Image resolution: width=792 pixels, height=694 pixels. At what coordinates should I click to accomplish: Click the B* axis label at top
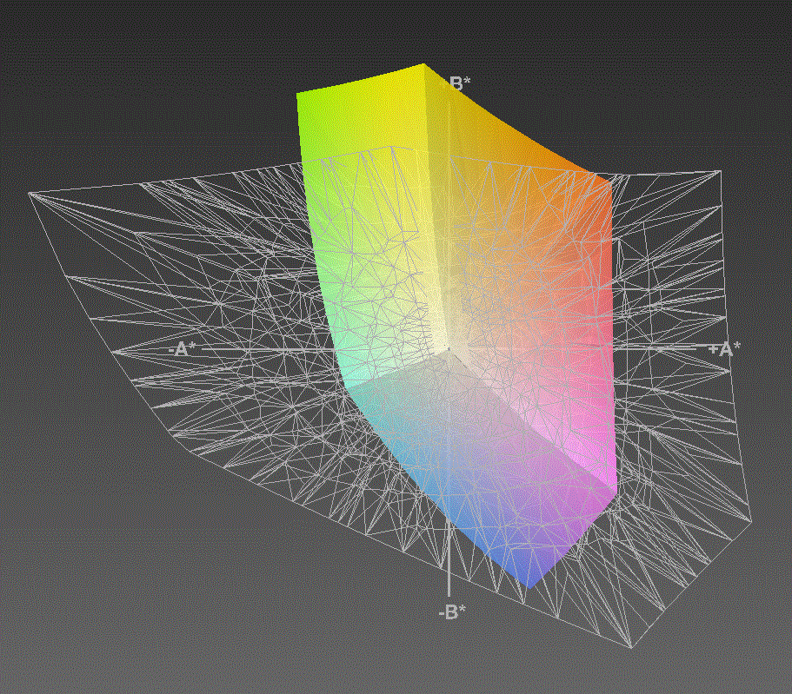(460, 83)
